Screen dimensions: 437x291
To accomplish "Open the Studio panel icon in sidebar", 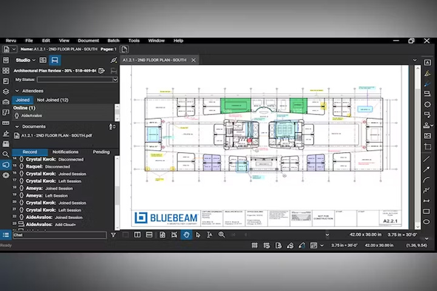I will pos(5,165).
